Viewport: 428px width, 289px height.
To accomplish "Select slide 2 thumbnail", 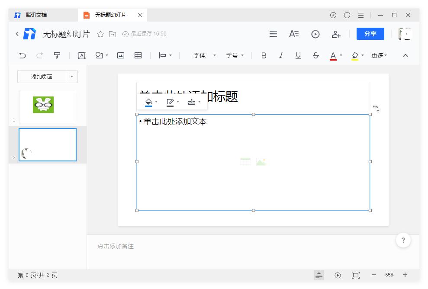I will pos(48,144).
